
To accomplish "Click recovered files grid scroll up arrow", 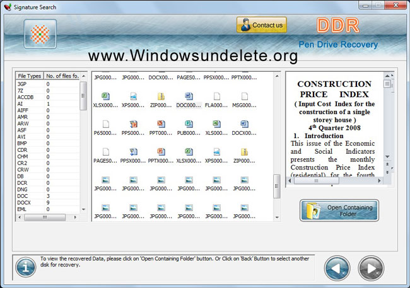I will [x=277, y=76].
